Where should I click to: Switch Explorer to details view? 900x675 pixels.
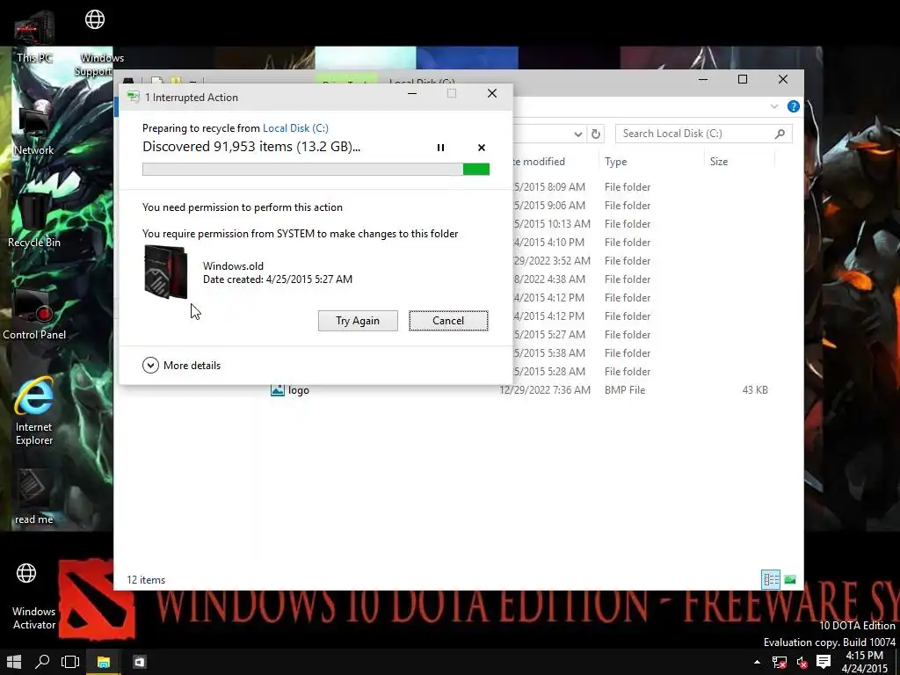tap(771, 580)
